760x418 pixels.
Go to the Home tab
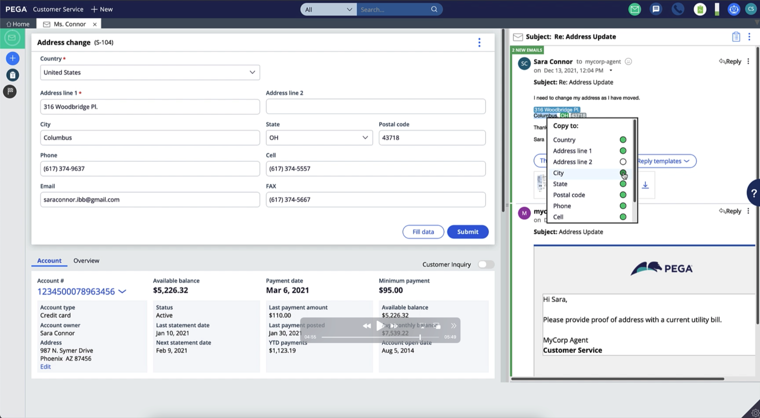point(18,24)
